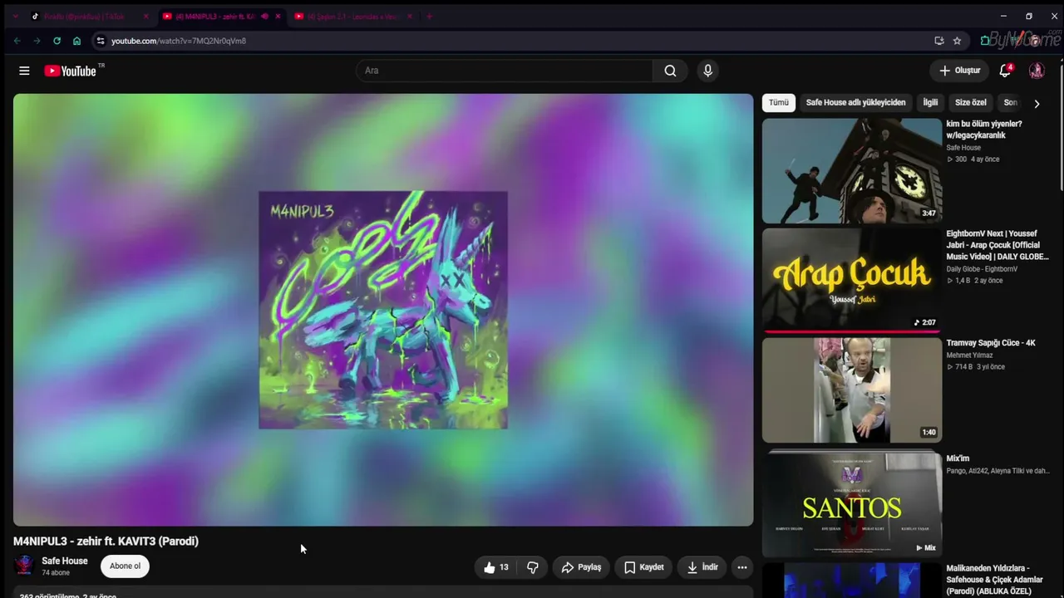Click the 'Mehmet Yılmaz' channel name

pos(969,355)
